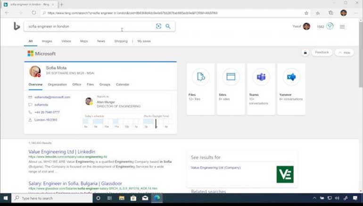
Task: Open the notification center icon
Action: 355,198
